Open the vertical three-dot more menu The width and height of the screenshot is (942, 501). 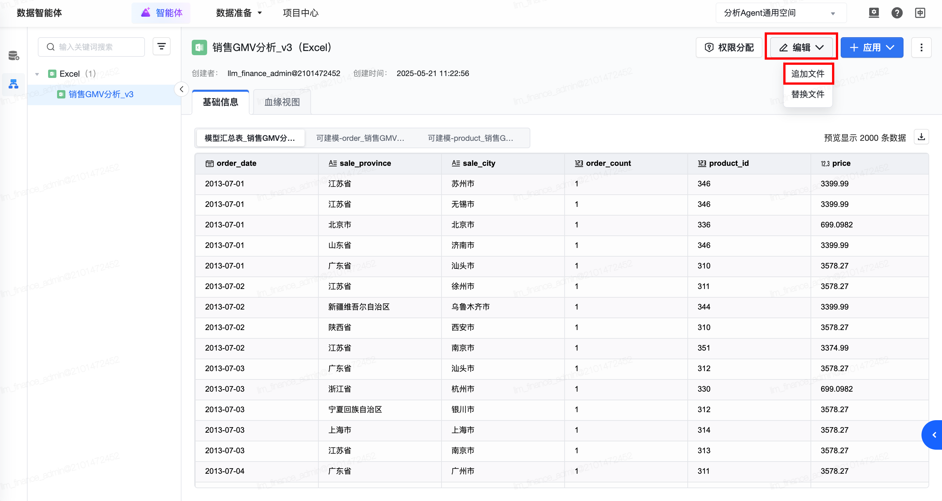(921, 47)
